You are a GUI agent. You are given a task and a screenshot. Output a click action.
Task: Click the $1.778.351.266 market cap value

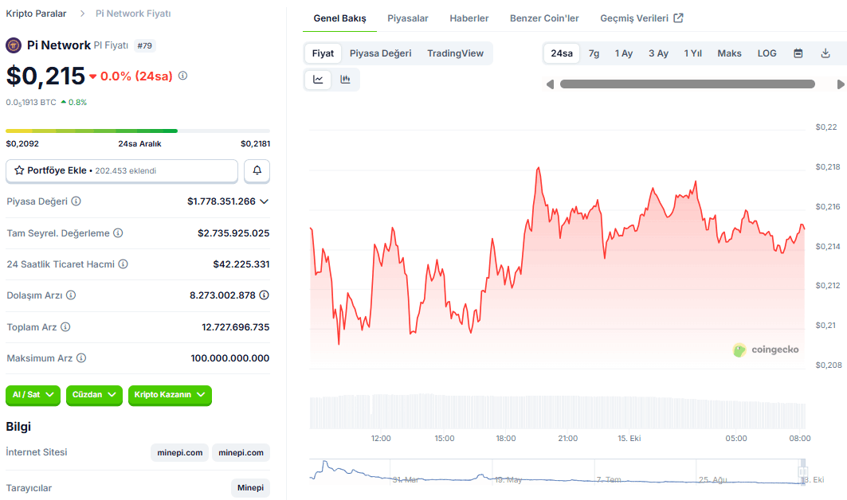[222, 201]
